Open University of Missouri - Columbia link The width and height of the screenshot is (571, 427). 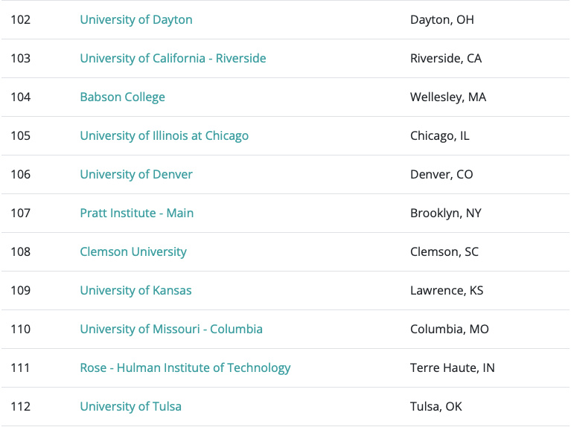click(171, 330)
